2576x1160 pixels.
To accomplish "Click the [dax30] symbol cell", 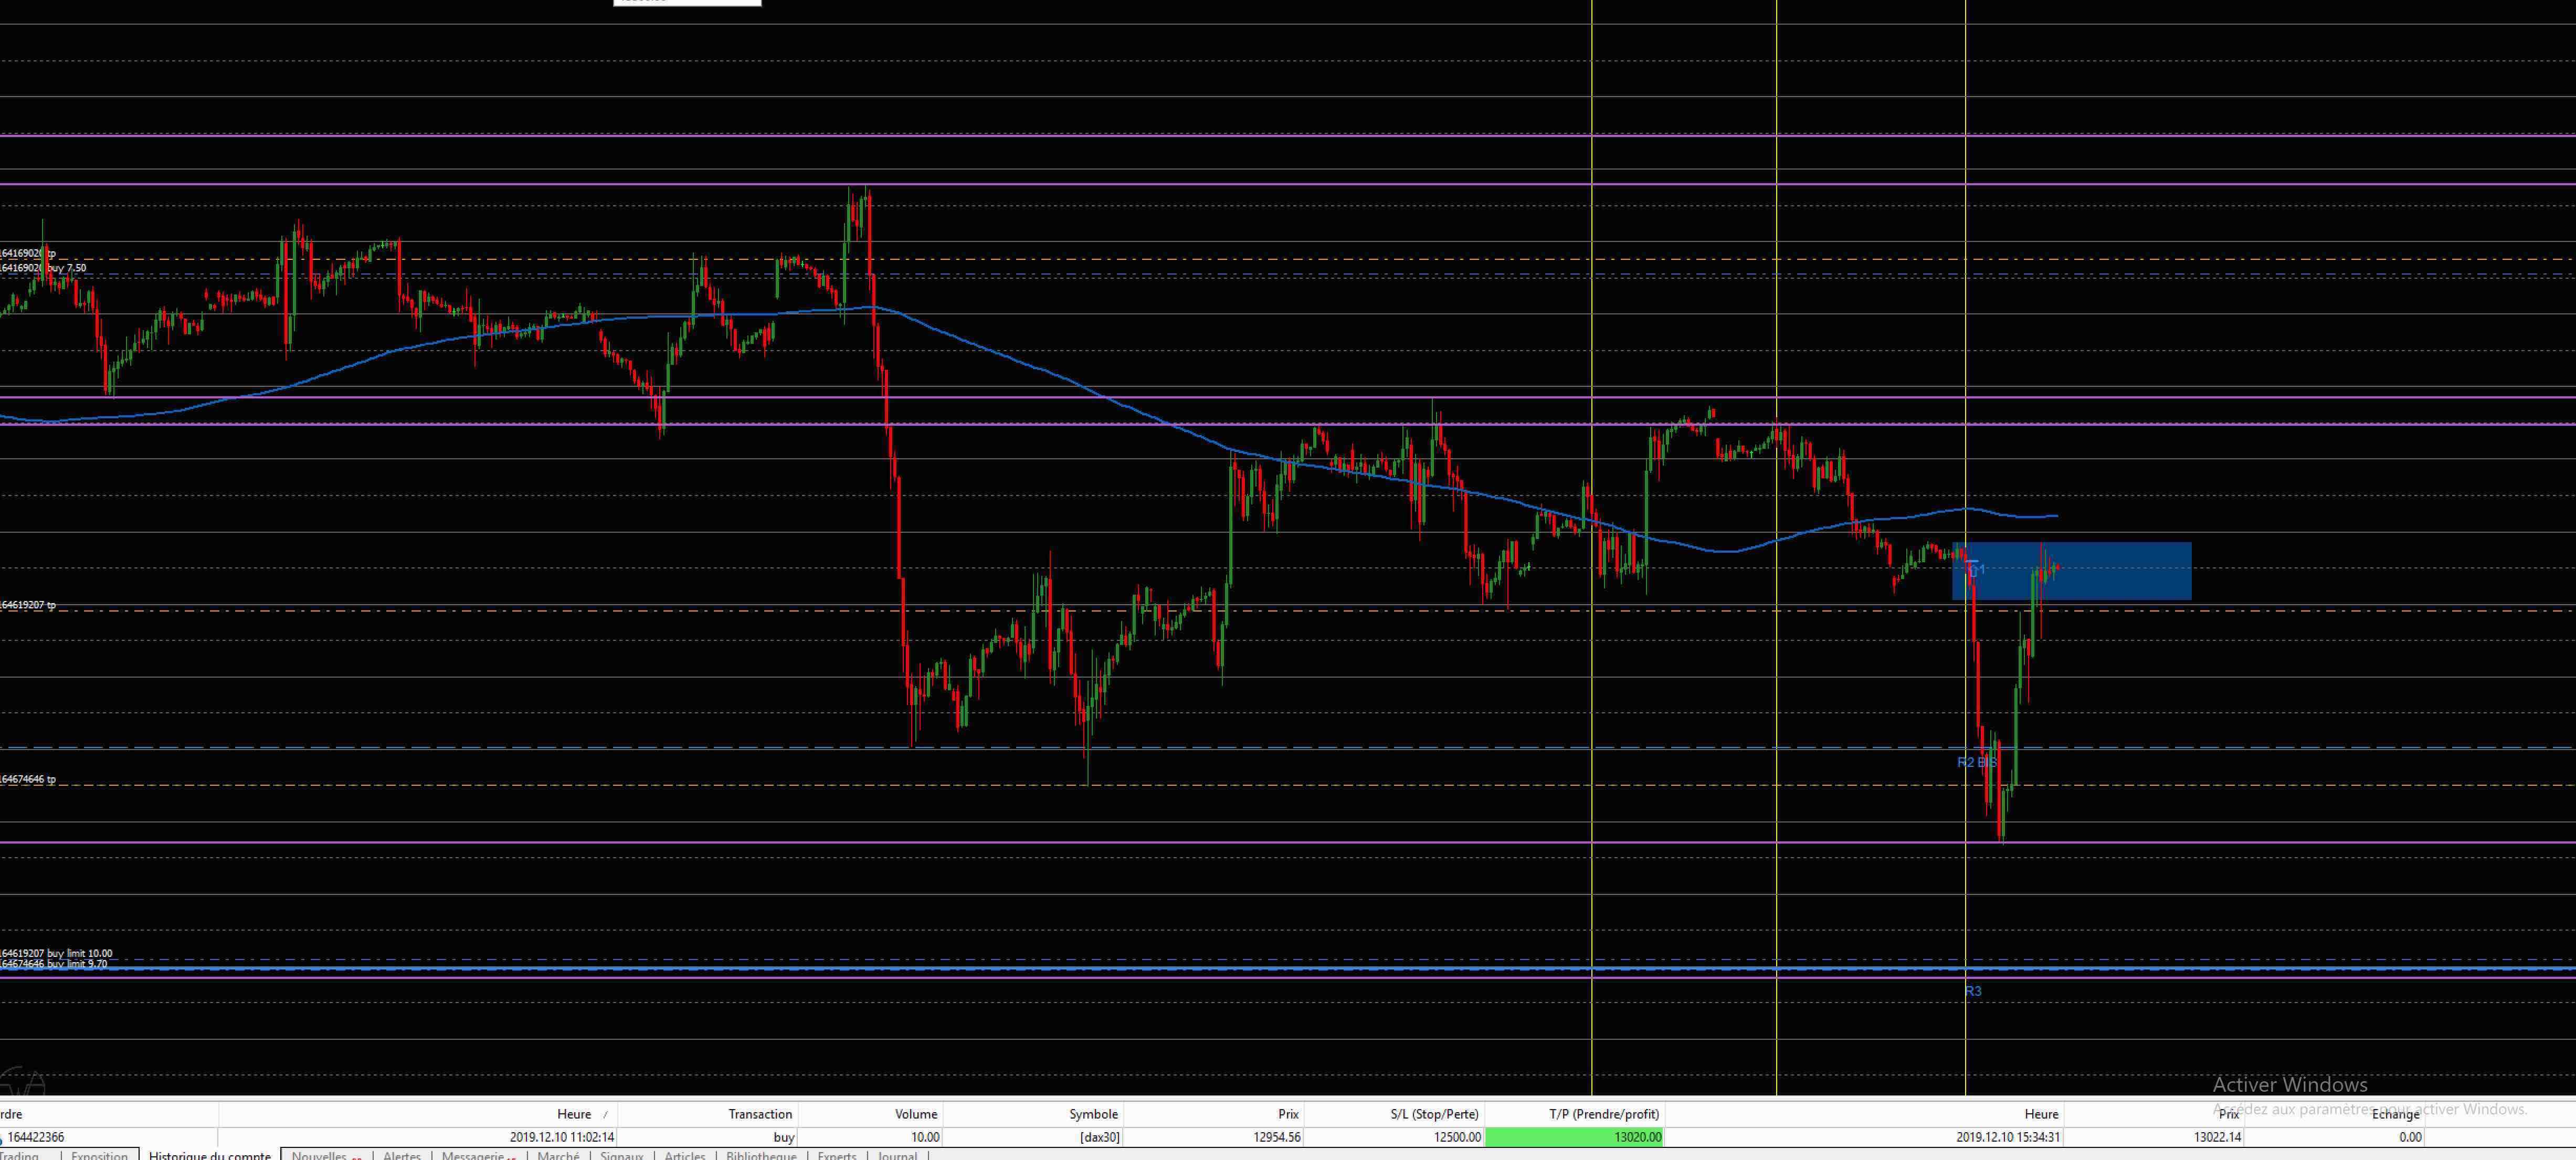I will coord(1099,1137).
